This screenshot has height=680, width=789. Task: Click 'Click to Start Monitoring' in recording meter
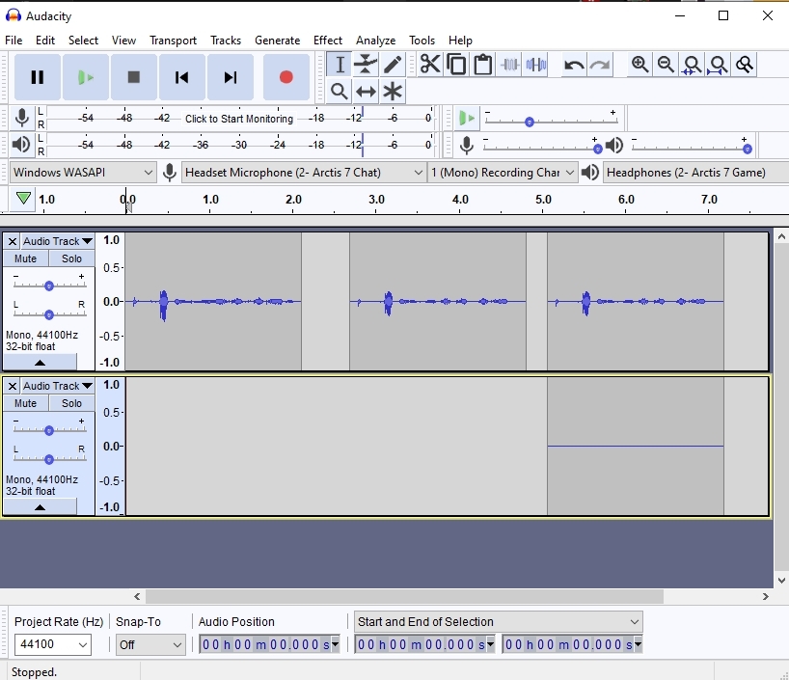click(x=239, y=119)
